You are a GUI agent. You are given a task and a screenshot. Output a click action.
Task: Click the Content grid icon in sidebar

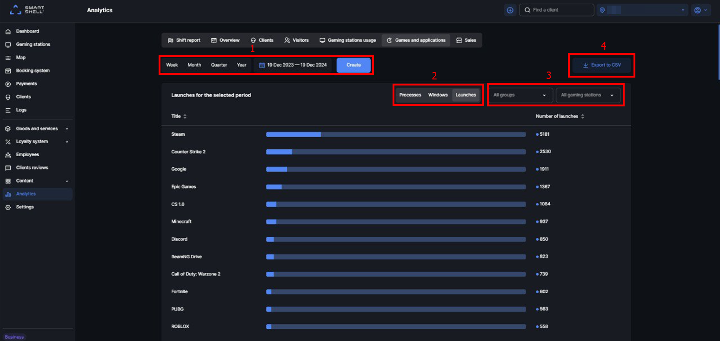(8, 181)
